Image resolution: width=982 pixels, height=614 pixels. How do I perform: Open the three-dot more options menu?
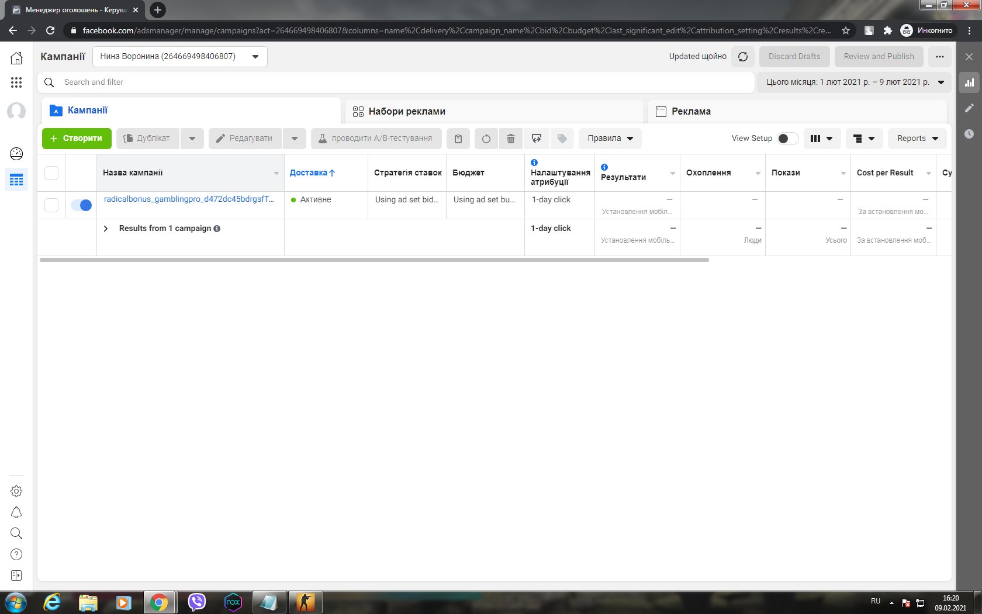(x=939, y=57)
